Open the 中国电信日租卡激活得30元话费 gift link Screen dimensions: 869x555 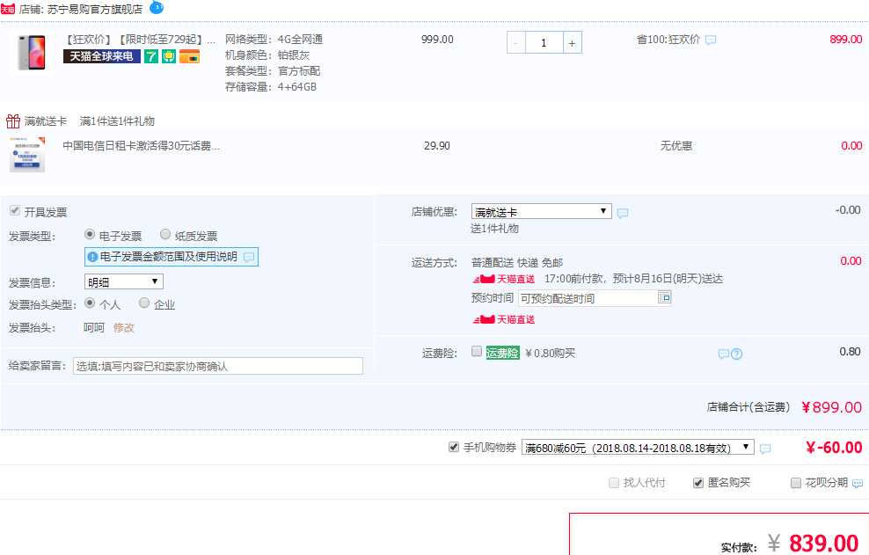(x=142, y=146)
